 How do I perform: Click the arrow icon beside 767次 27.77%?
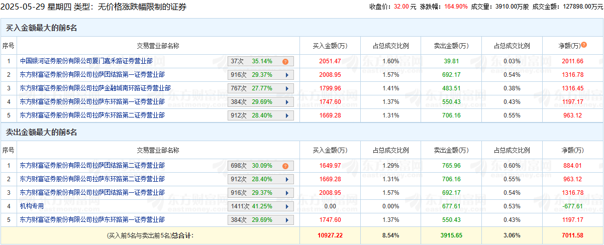click(x=287, y=88)
